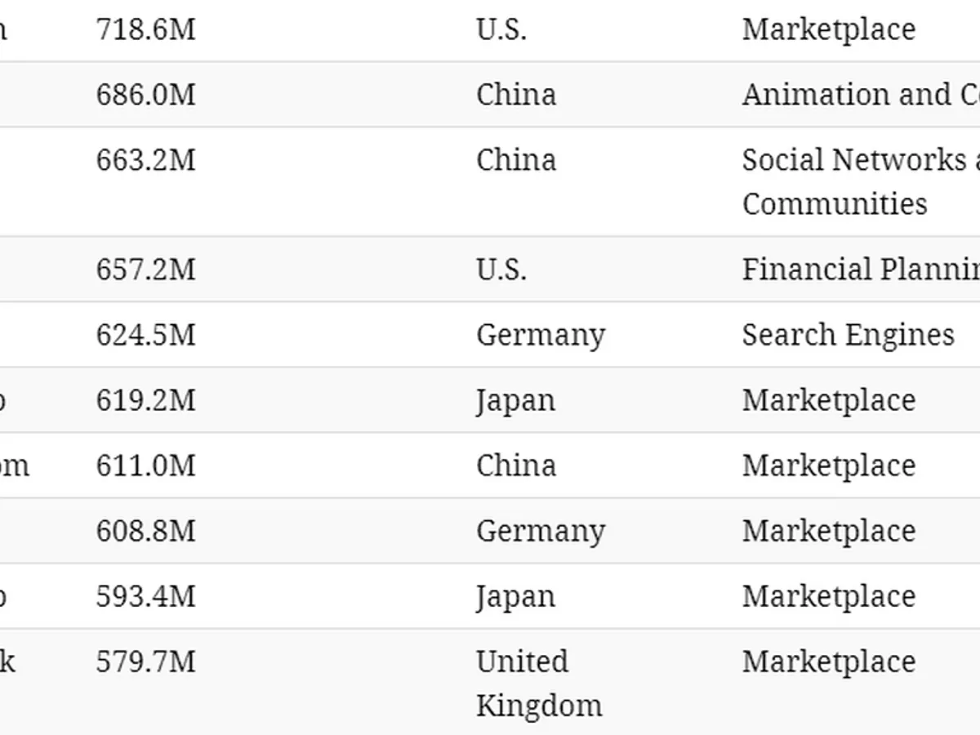Select the 619.2M cell
The image size is (980, 735).
pyautogui.click(x=145, y=400)
